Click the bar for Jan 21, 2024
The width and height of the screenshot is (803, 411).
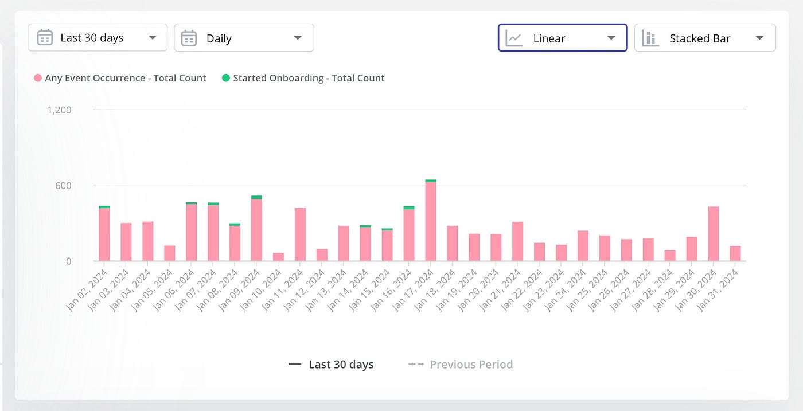click(518, 241)
